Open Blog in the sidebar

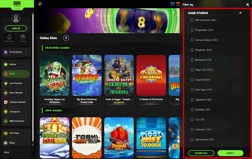click(16, 143)
